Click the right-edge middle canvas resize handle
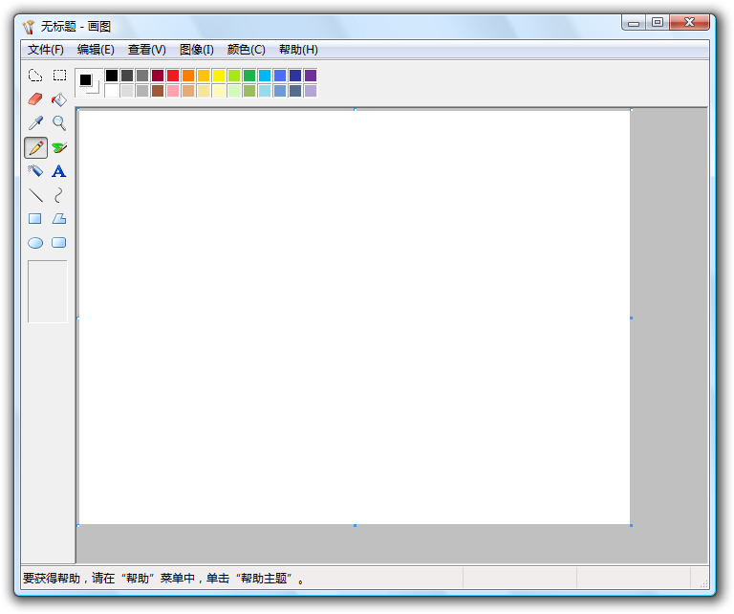 pos(631,318)
